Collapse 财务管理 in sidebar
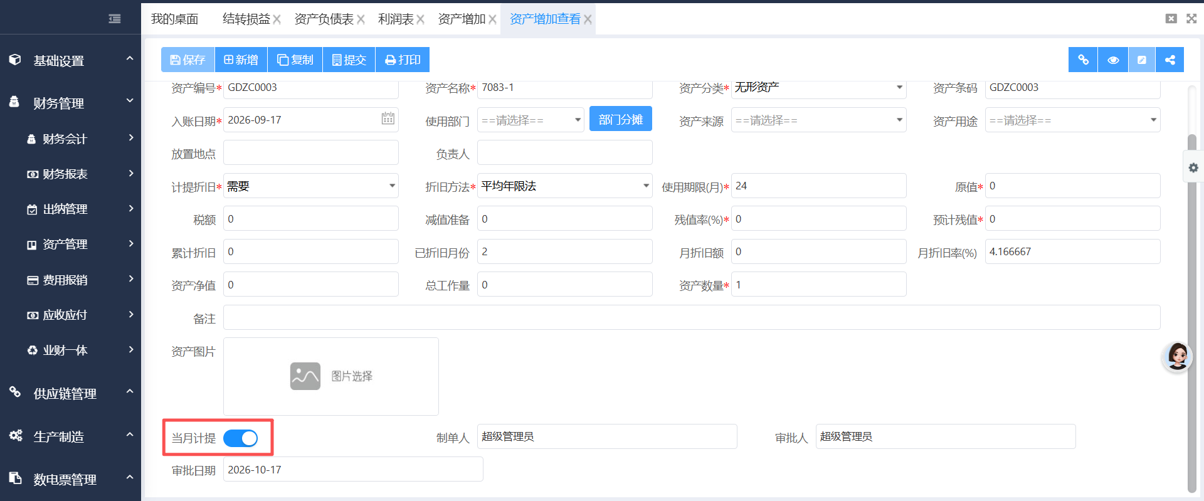This screenshot has height=501, width=1204. pos(70,103)
